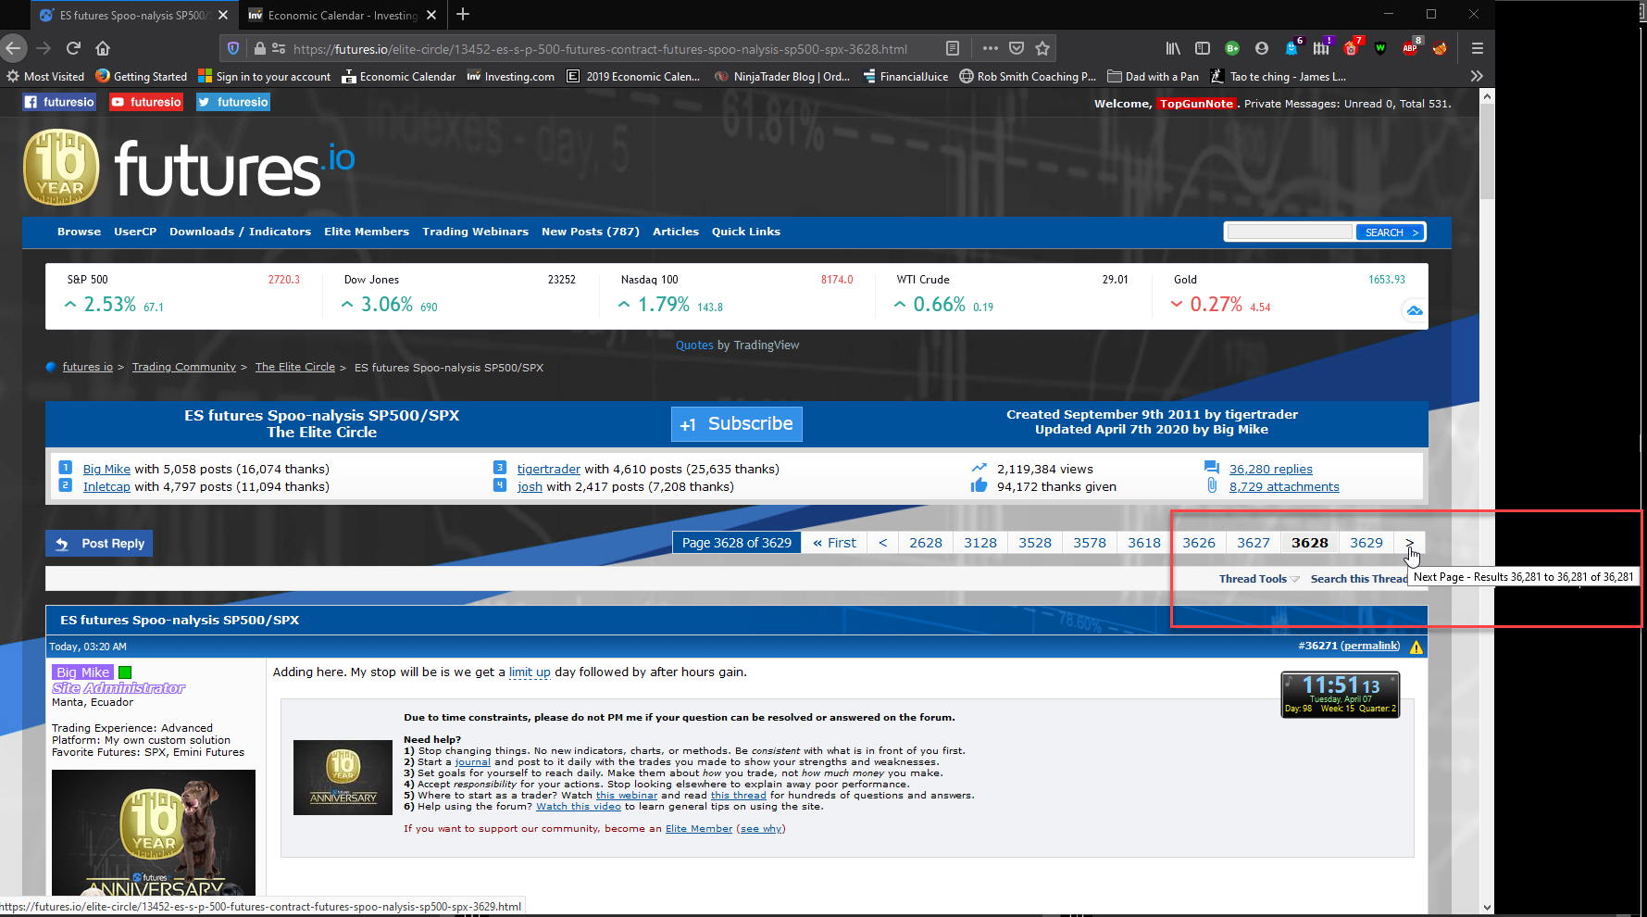Open the futuresio YouTube channel
Screen dimensions: 1647x917
tap(146, 102)
